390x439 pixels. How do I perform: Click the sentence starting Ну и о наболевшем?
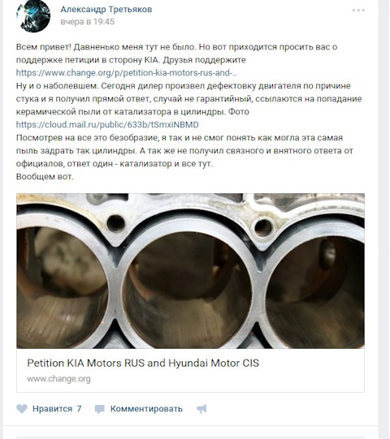[x=58, y=86]
